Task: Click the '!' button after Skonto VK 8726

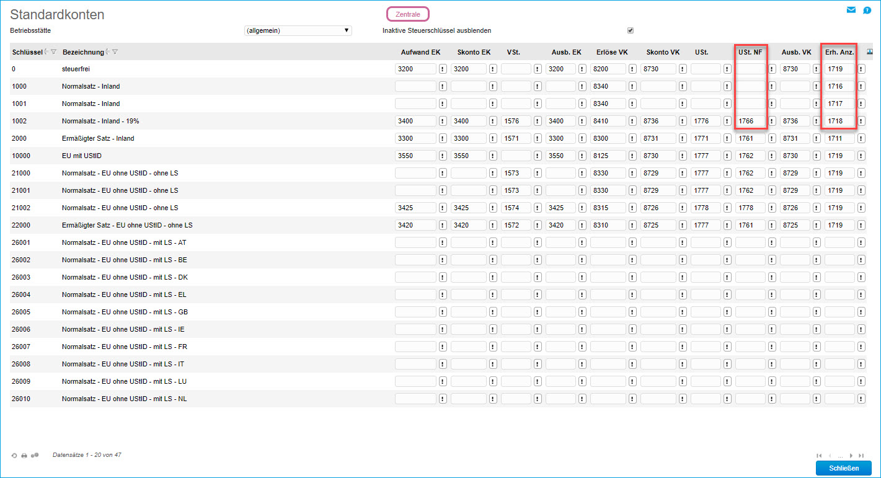Action: pyautogui.click(x=682, y=208)
